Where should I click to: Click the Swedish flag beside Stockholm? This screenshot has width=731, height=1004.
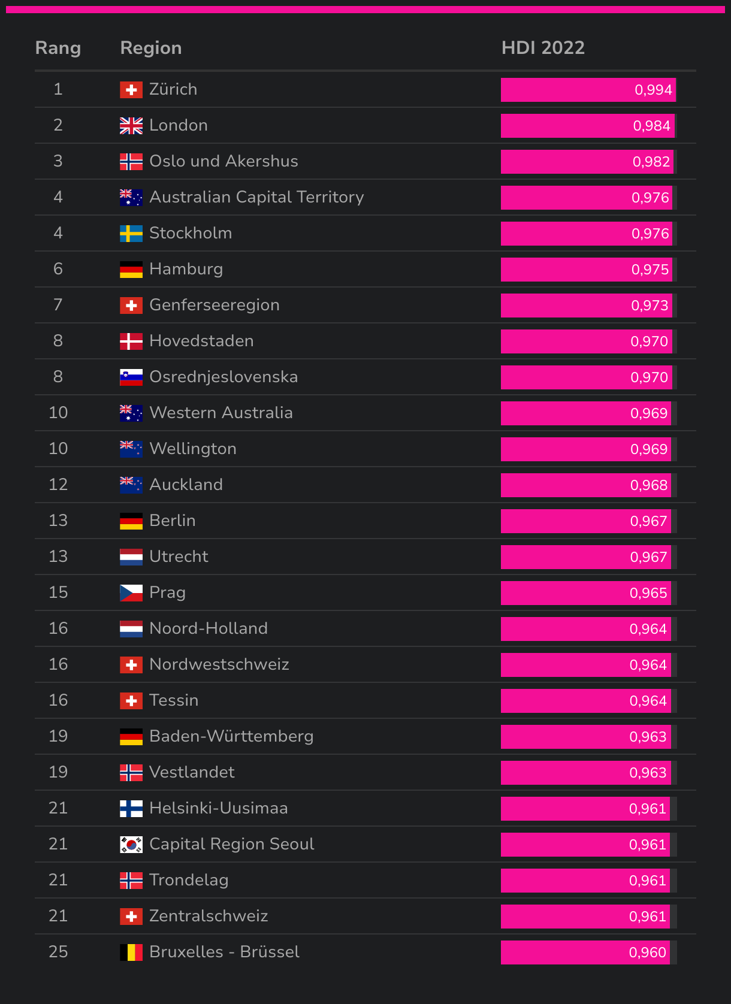coord(131,234)
